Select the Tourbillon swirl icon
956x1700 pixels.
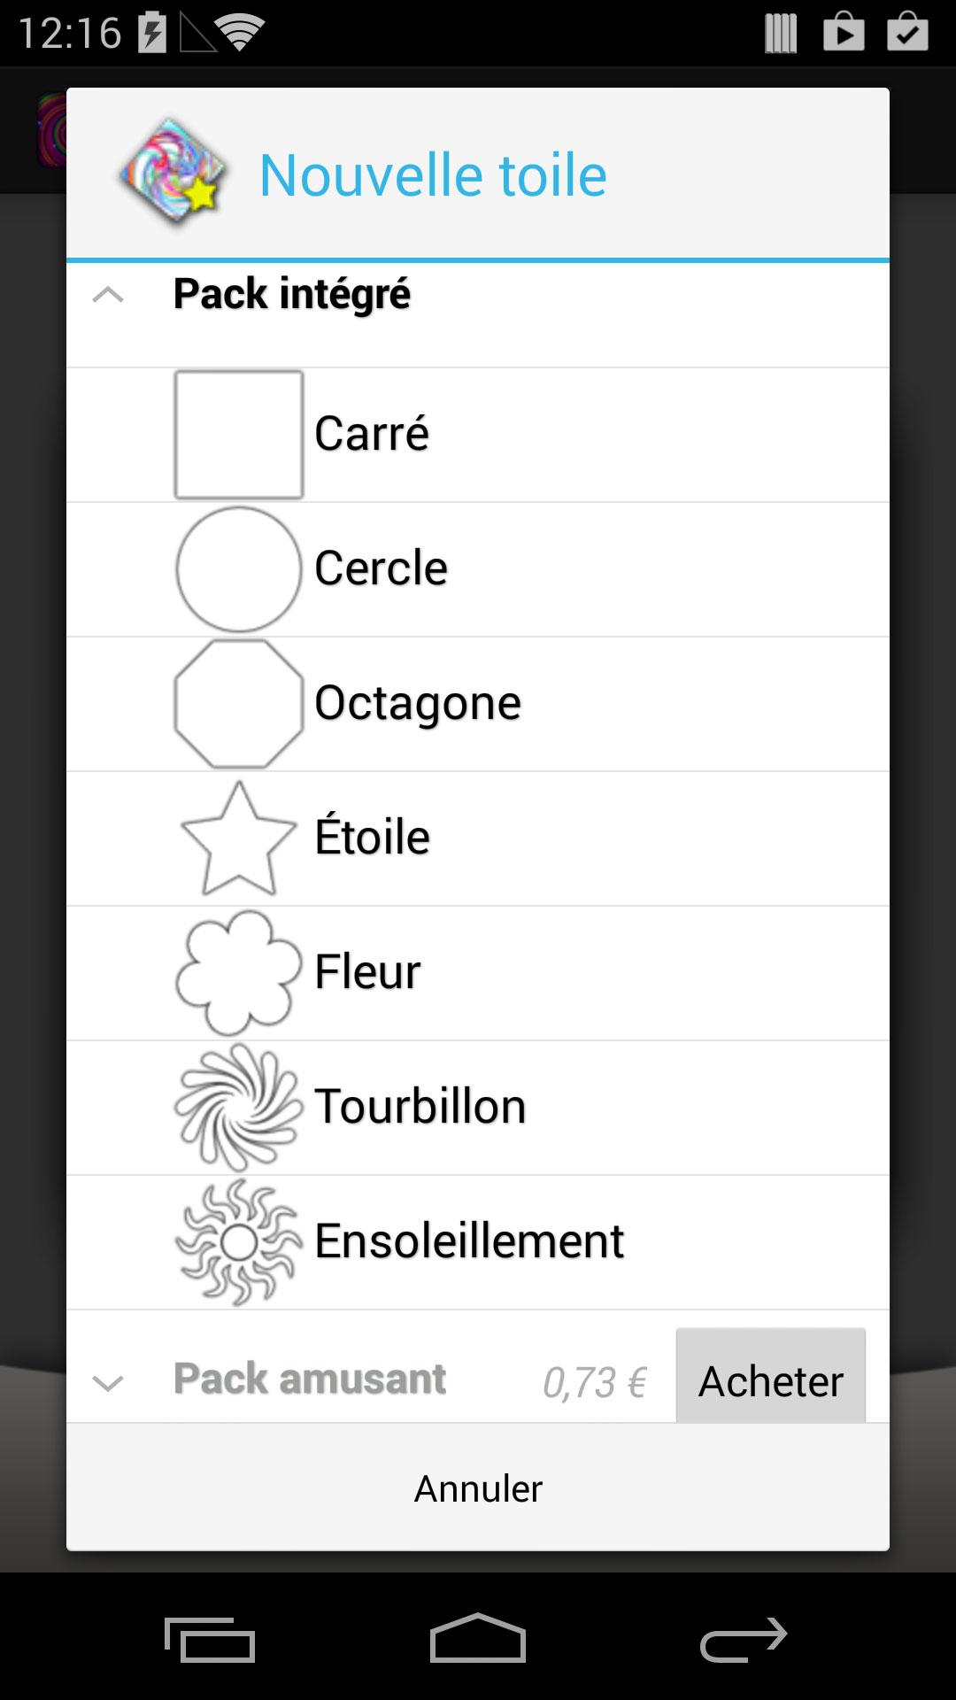click(x=239, y=1108)
